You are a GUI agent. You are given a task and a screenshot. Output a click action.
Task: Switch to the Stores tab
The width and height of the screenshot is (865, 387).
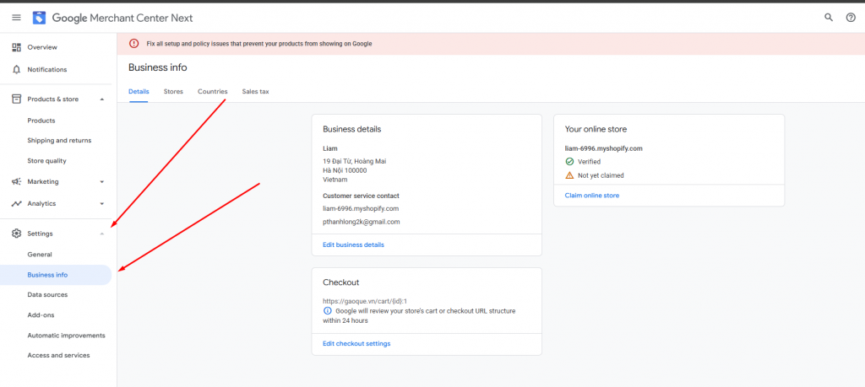pos(173,91)
